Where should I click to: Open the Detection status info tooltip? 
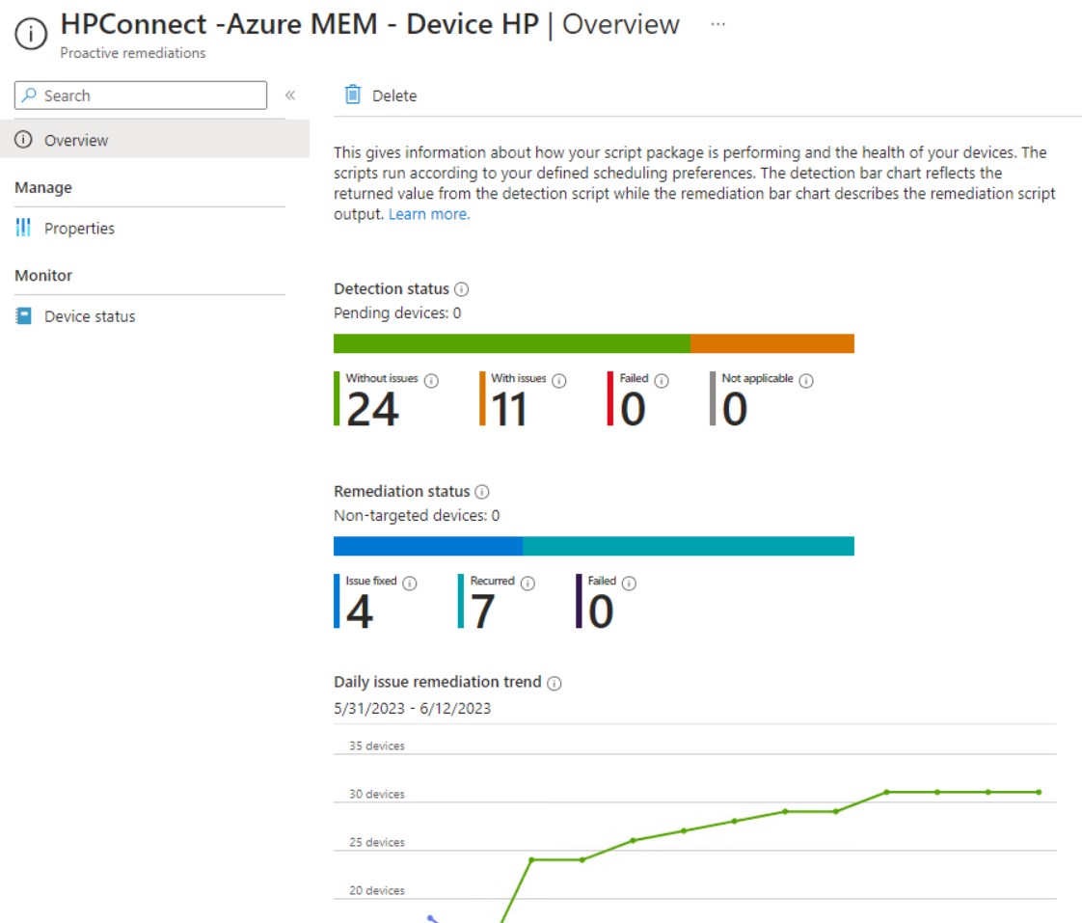click(461, 288)
